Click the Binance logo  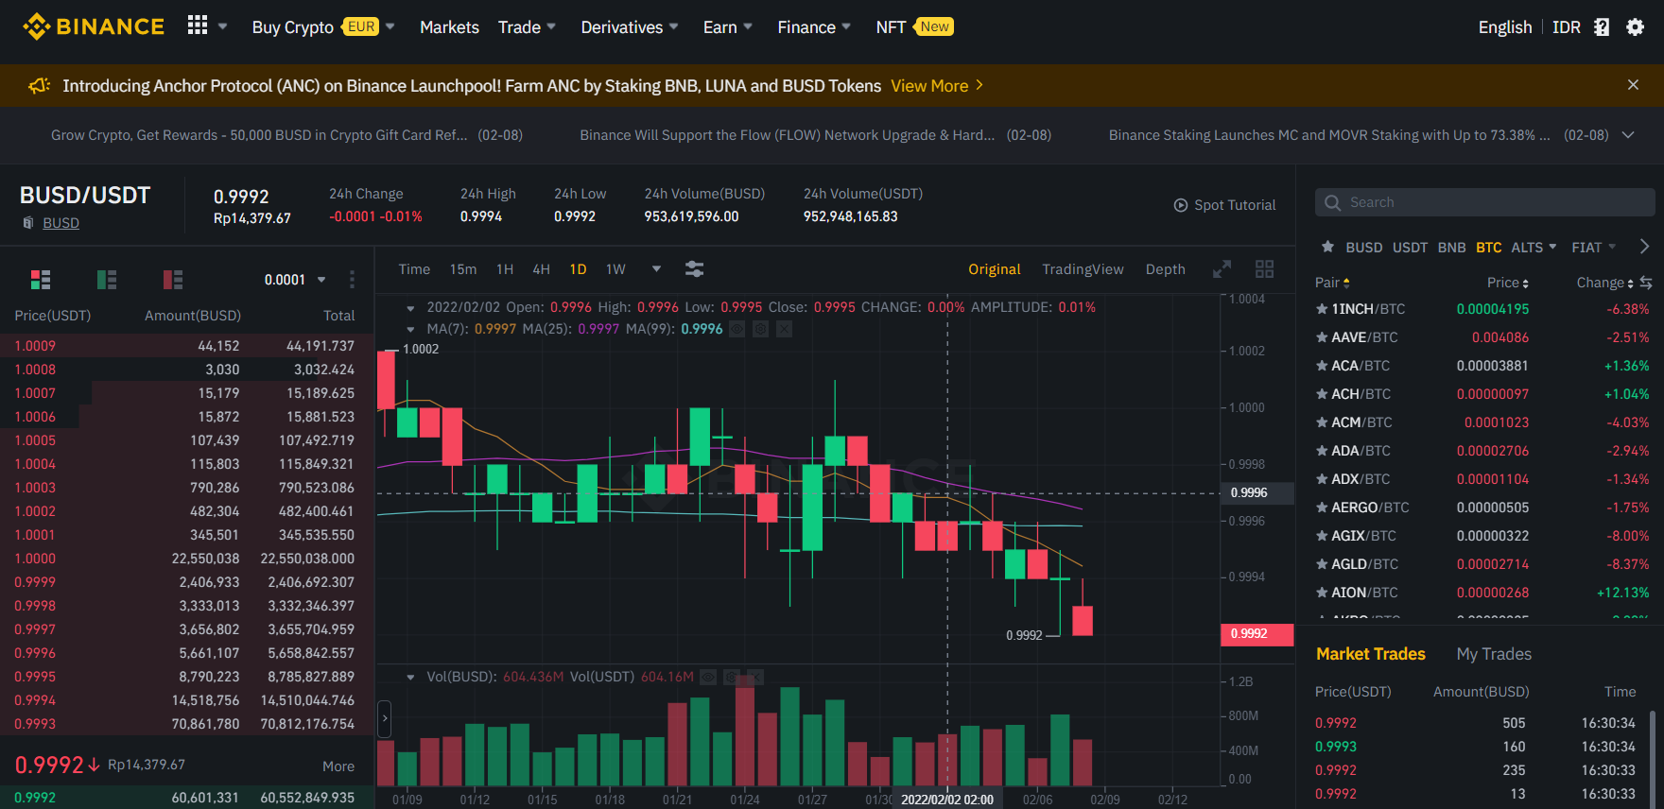94,26
